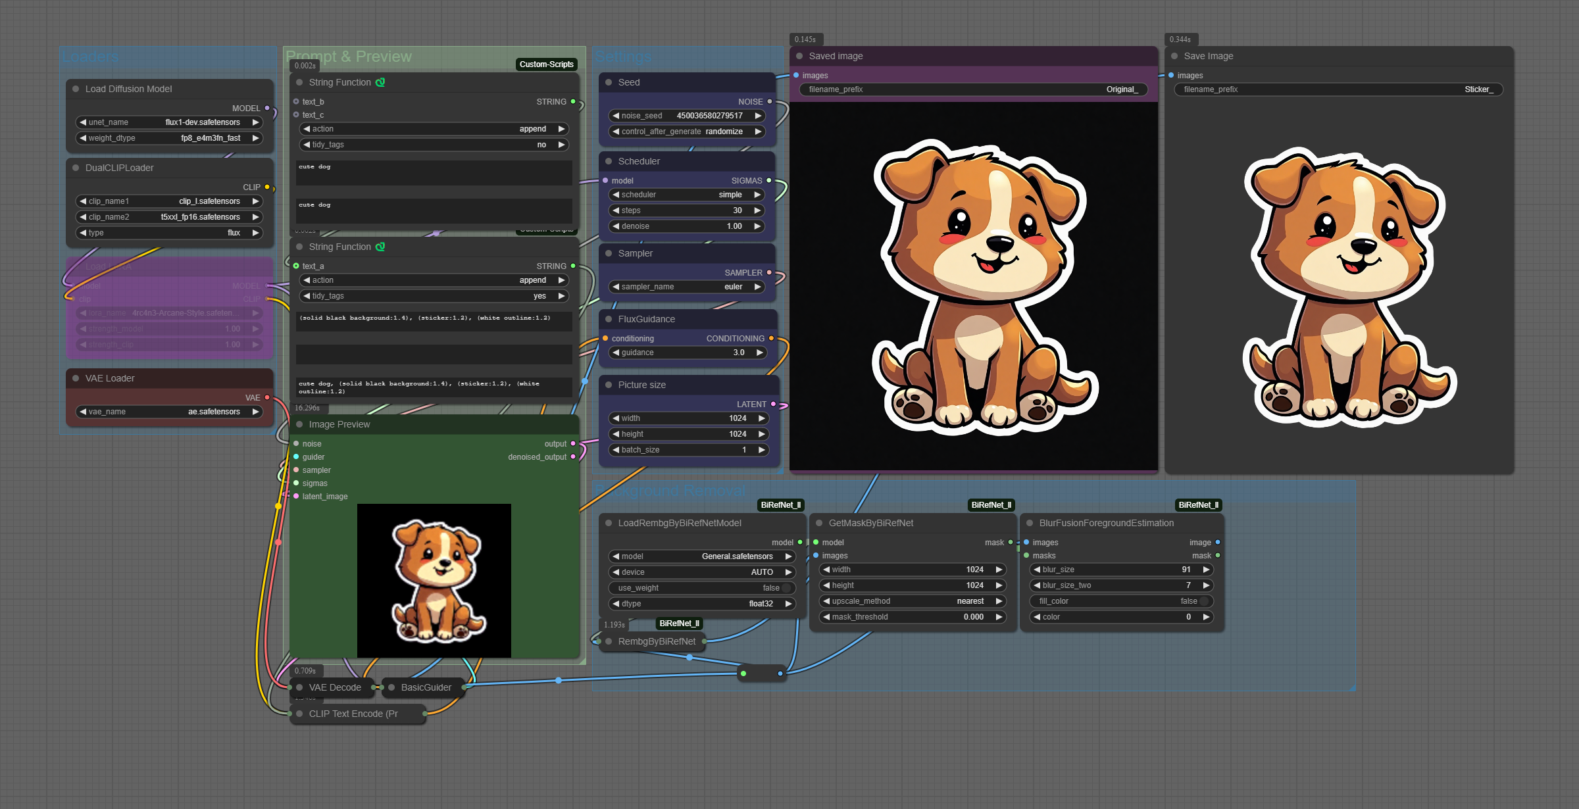Expand the collapsed RembgByBiRefNet node

[609, 641]
